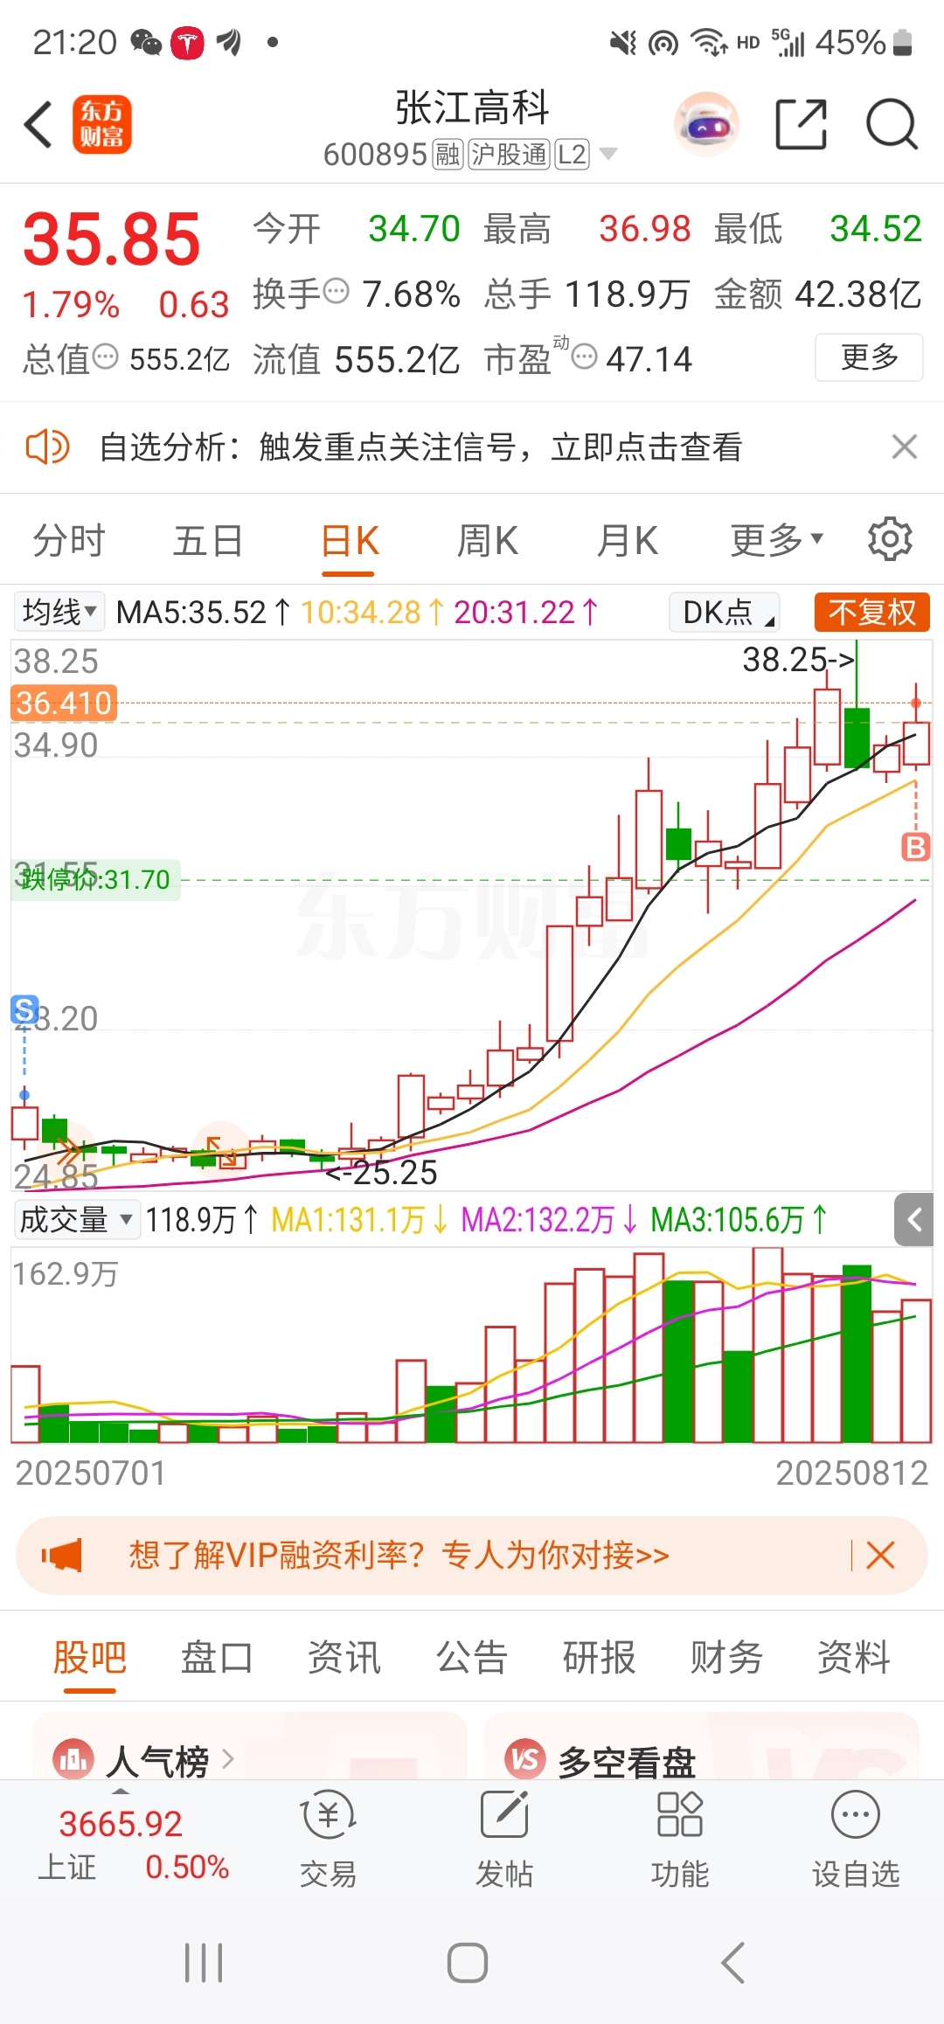Tap the 跌停价:31.70 label
The height and width of the screenshot is (2024, 944).
coord(95,879)
